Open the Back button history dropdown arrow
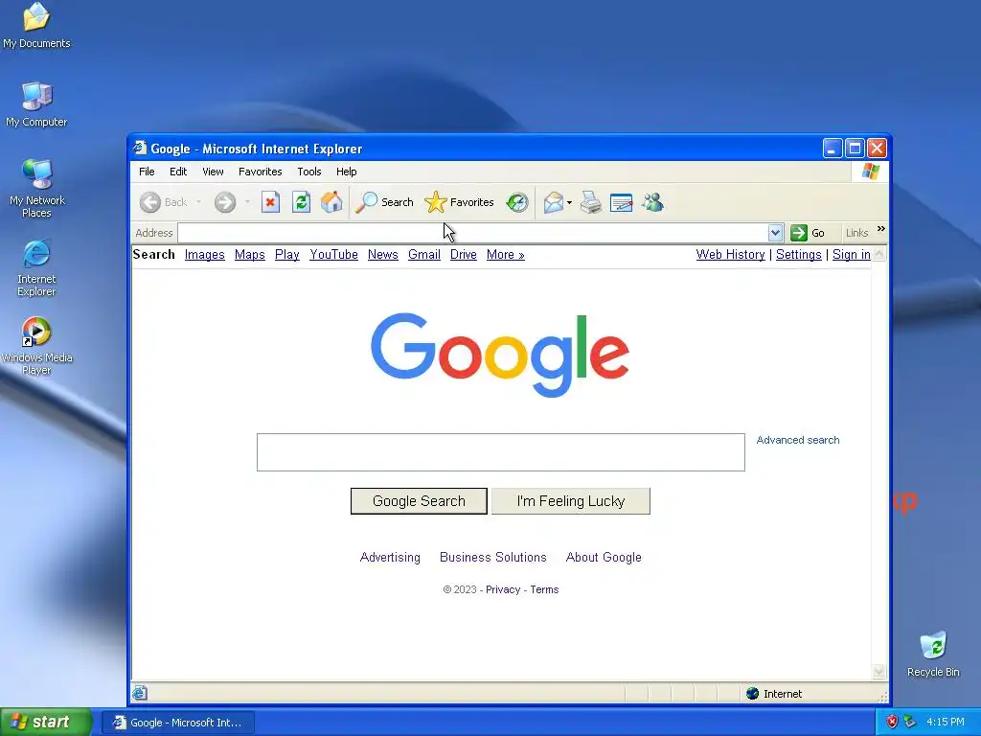 tap(198, 202)
